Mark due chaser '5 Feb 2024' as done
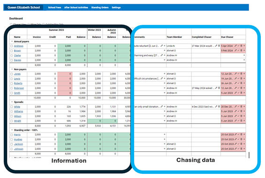Image resolution: width=265 pixels, height=178 pixels. point(238,51)
